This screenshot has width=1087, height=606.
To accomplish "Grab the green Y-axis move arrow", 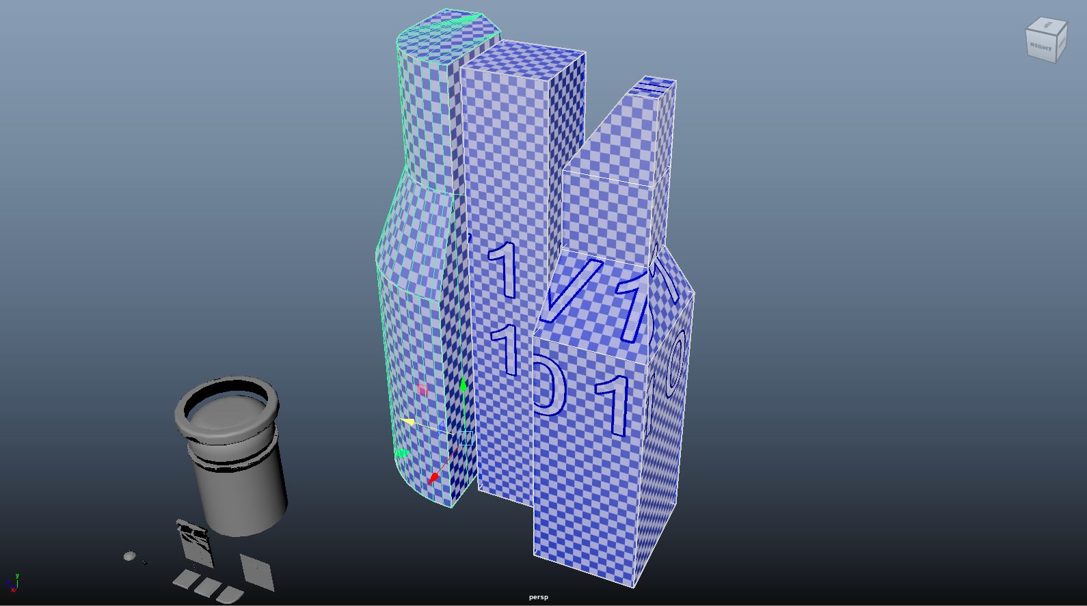I will (x=464, y=387).
